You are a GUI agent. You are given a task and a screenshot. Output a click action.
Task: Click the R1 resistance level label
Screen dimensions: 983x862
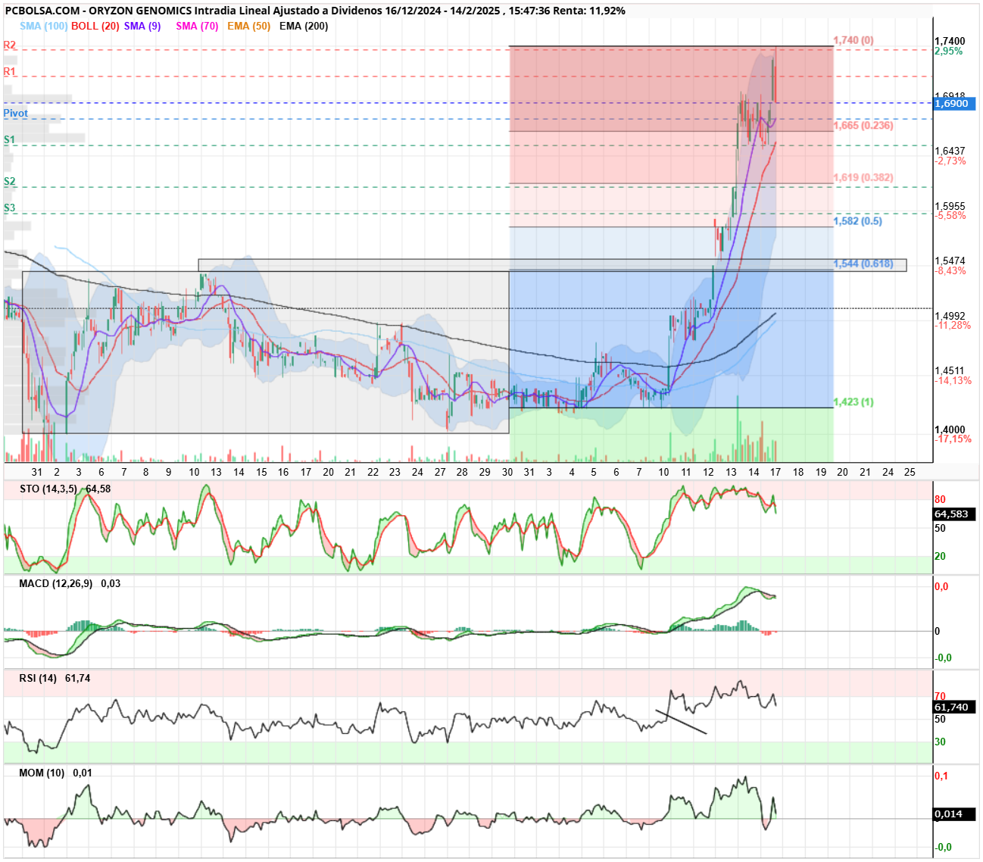[10, 71]
